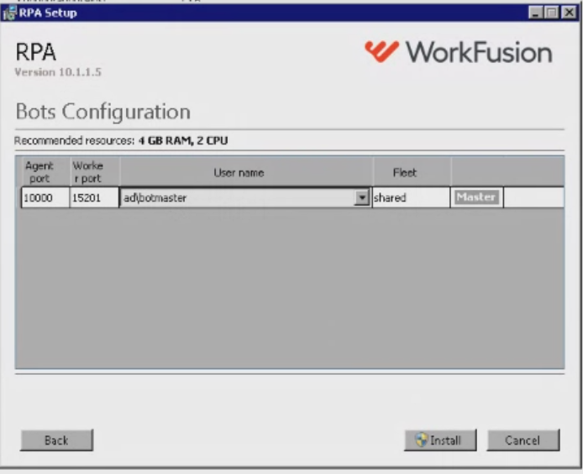Click the Fleet cell showing shared

(x=411, y=197)
